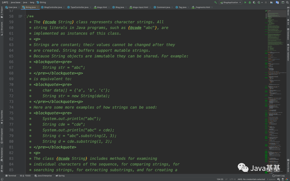The image size is (290, 181).
Task: Close the Tag.java tab
Action: (x=188, y=7)
